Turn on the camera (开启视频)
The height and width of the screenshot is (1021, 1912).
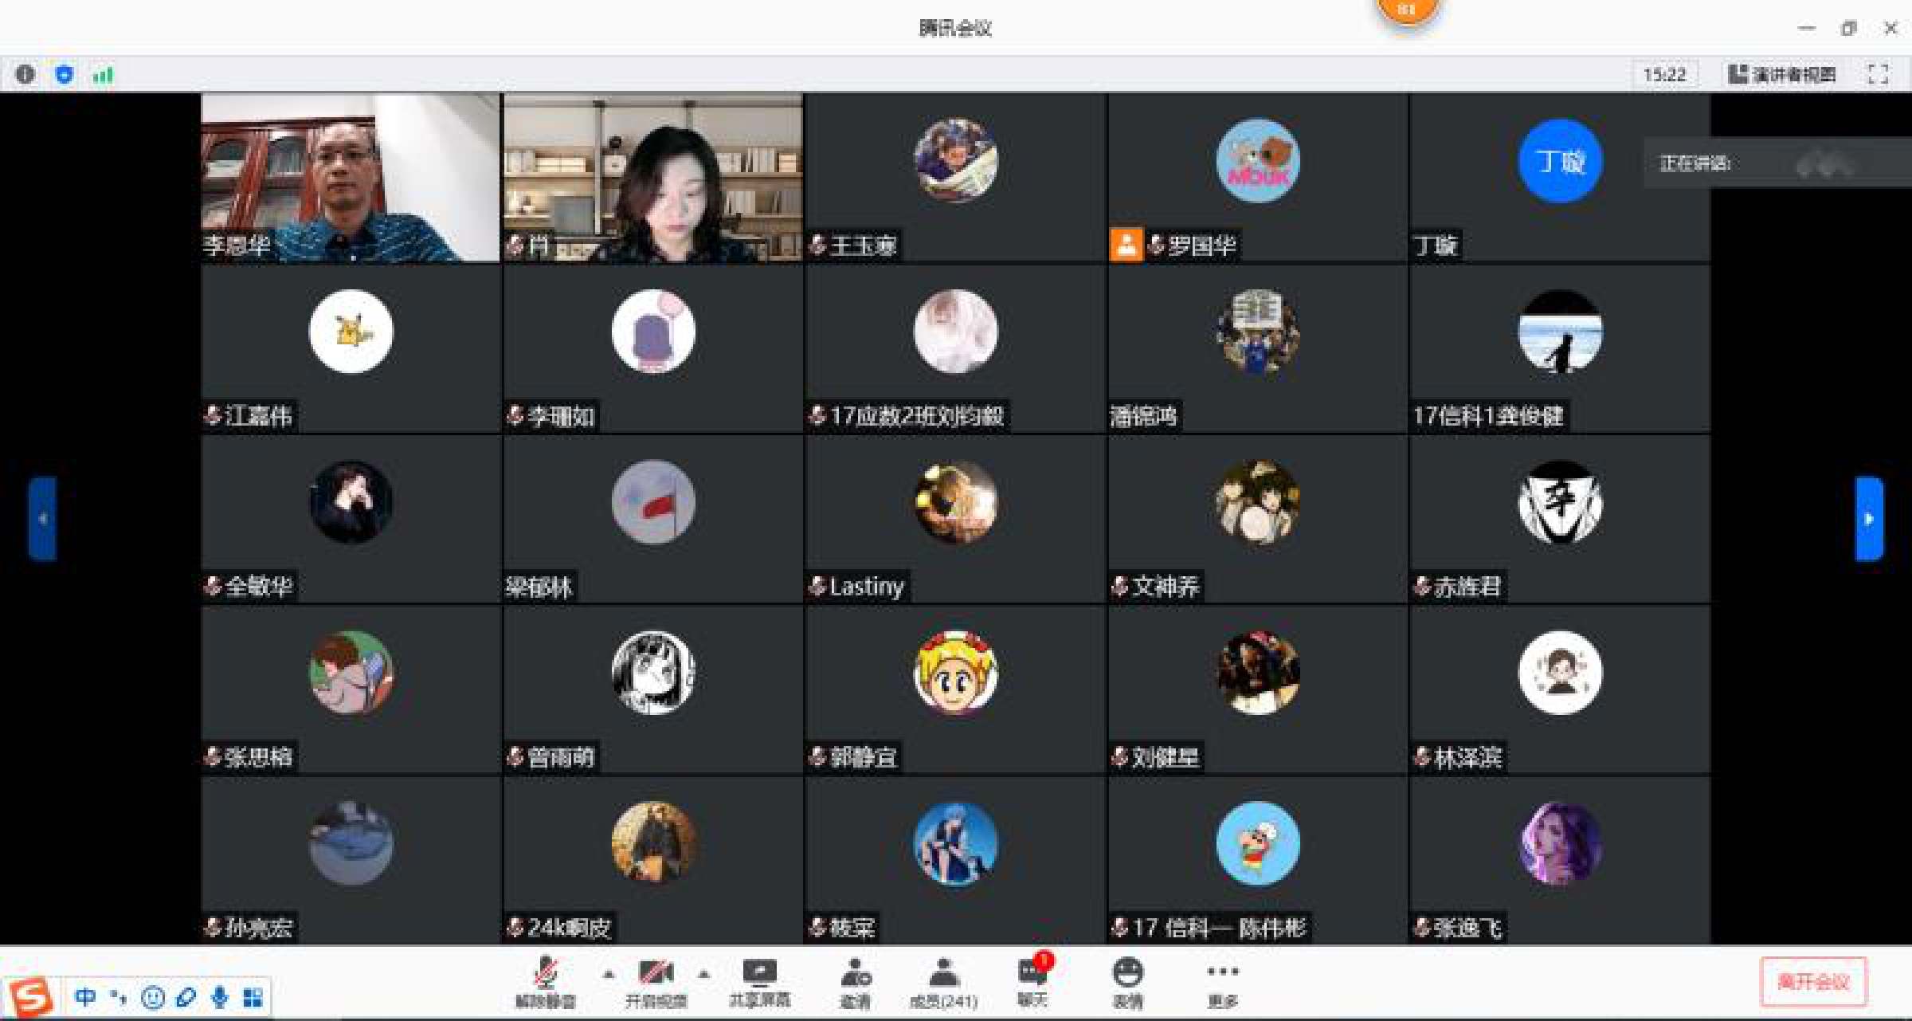click(x=656, y=981)
